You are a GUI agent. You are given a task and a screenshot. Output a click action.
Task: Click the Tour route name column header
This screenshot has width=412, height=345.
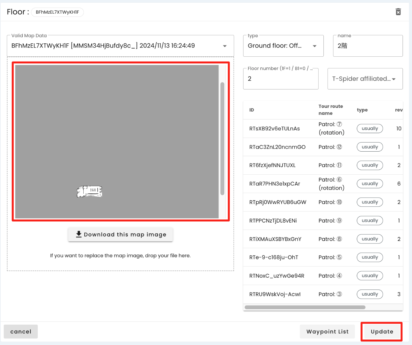330,110
